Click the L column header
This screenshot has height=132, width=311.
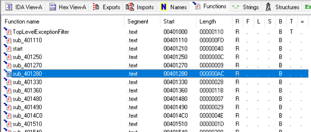point(259,21)
